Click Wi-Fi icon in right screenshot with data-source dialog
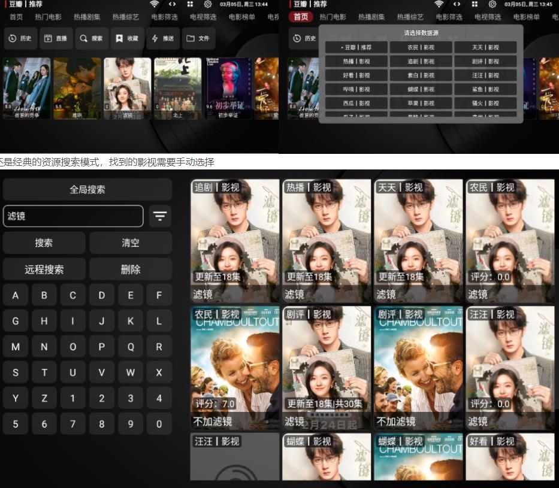 tap(439, 4)
